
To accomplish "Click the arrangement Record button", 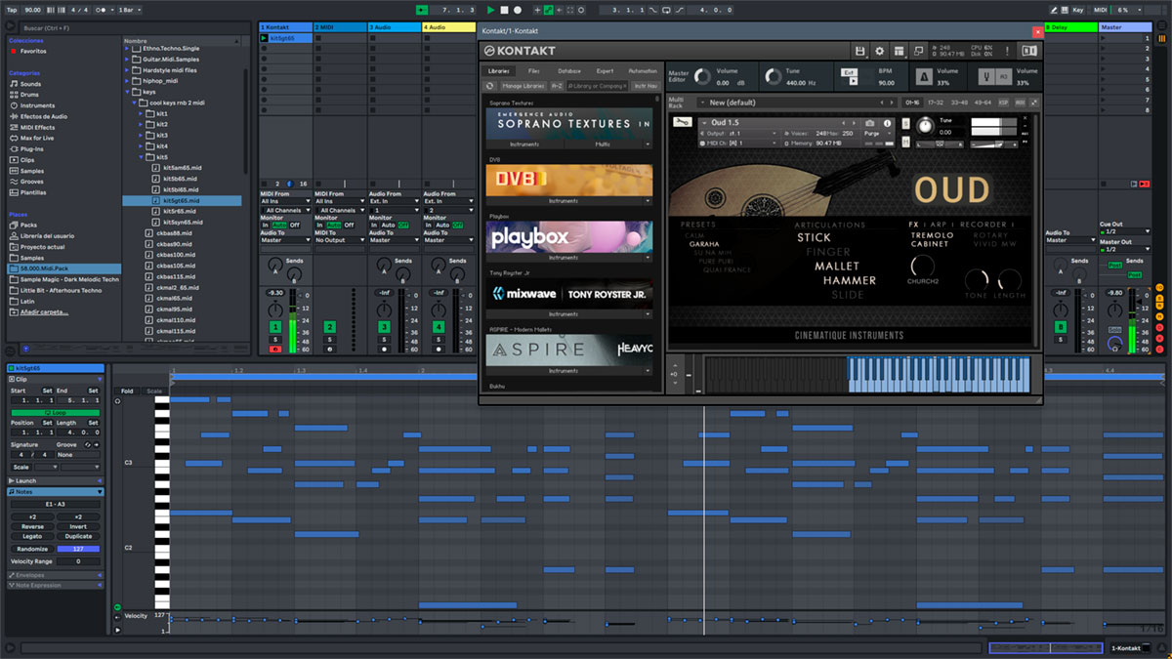I will [x=517, y=10].
